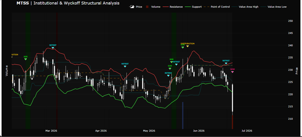This screenshot has height=137, width=302.
Task: Click the 225 price axis tick
Action: [290, 82]
